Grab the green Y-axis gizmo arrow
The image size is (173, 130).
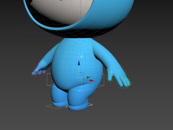tap(89, 77)
